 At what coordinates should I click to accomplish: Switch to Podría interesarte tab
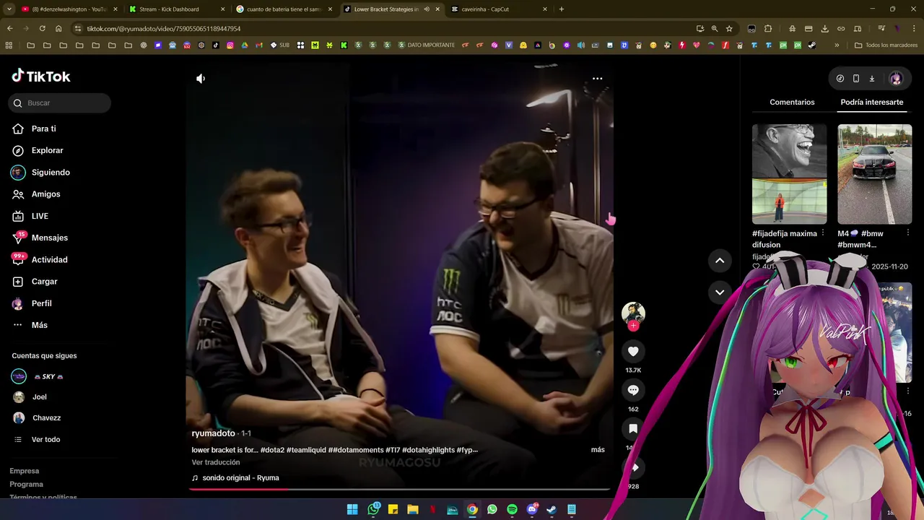click(871, 102)
